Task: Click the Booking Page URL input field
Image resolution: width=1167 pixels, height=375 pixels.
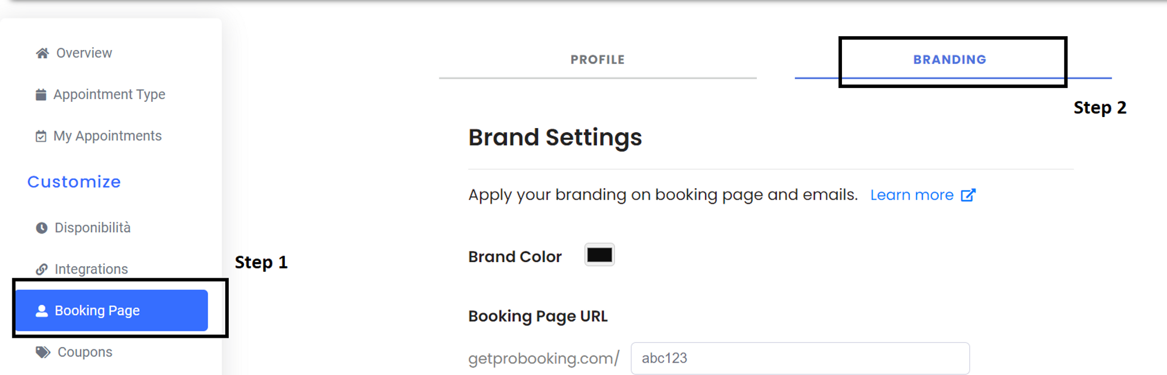Action: pyautogui.click(x=800, y=358)
